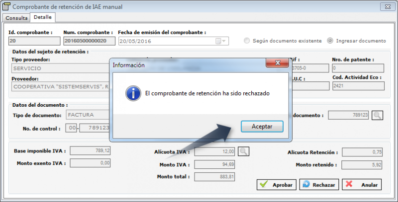Click the window title bar document icon

click(x=6, y=6)
